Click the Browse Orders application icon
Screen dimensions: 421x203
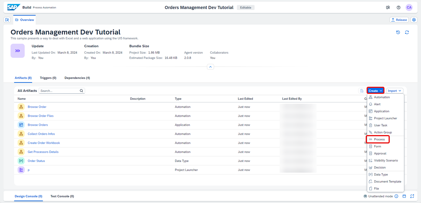[x=21, y=125]
